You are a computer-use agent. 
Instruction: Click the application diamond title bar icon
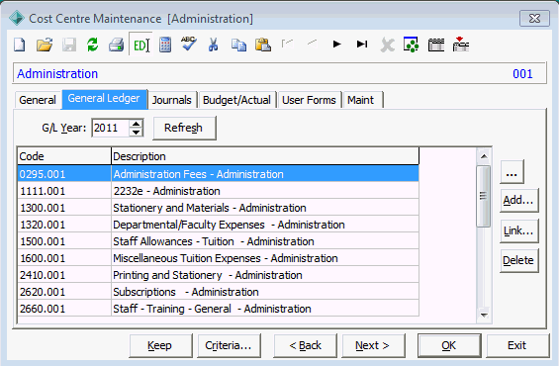(x=17, y=18)
